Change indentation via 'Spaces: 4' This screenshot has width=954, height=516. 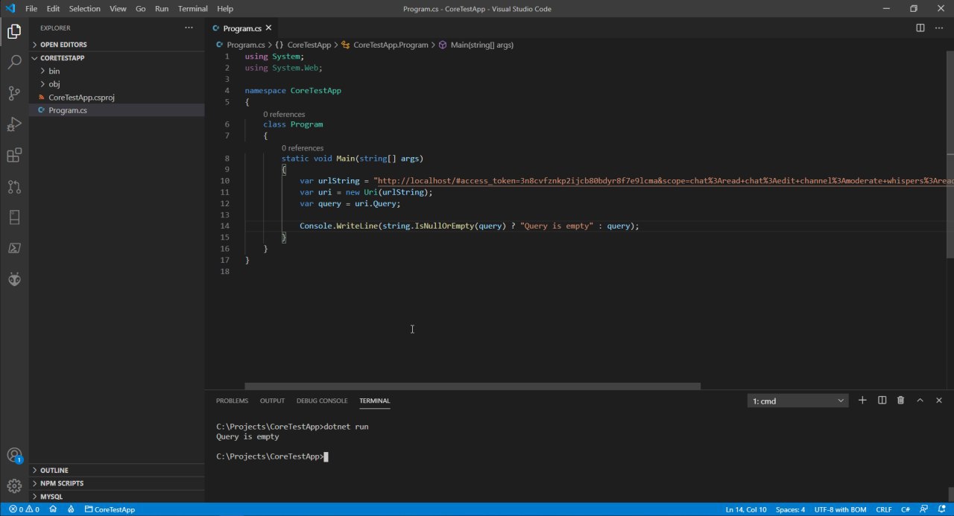(x=790, y=509)
